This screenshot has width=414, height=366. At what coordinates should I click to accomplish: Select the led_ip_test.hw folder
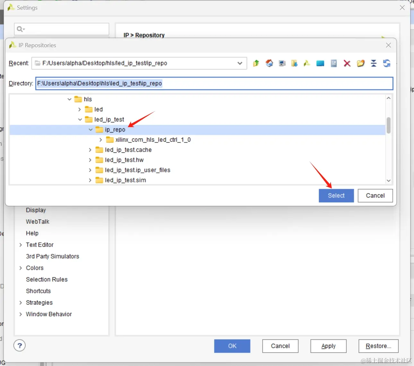(119, 160)
